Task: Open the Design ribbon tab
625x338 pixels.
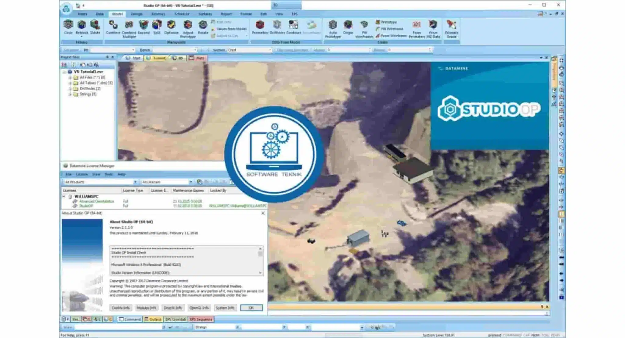Action: pos(136,14)
